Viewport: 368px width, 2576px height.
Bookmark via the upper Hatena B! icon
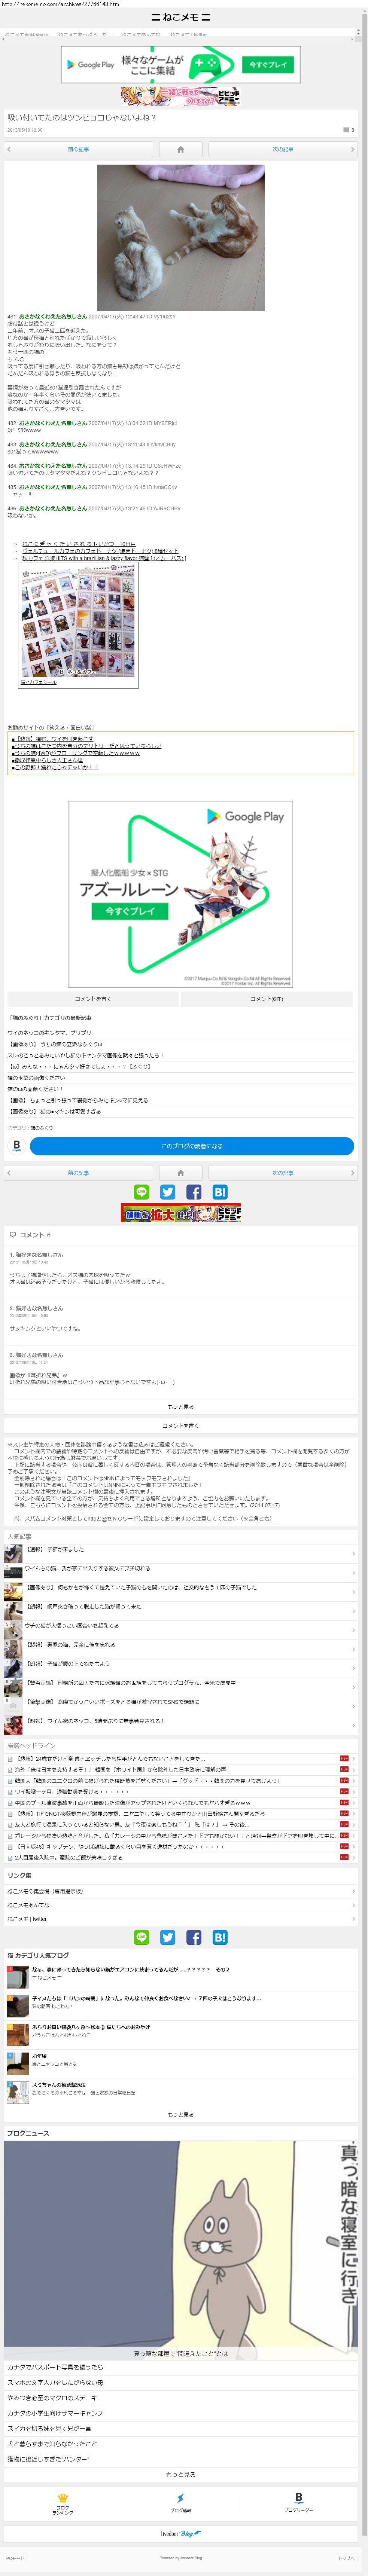220,1192
